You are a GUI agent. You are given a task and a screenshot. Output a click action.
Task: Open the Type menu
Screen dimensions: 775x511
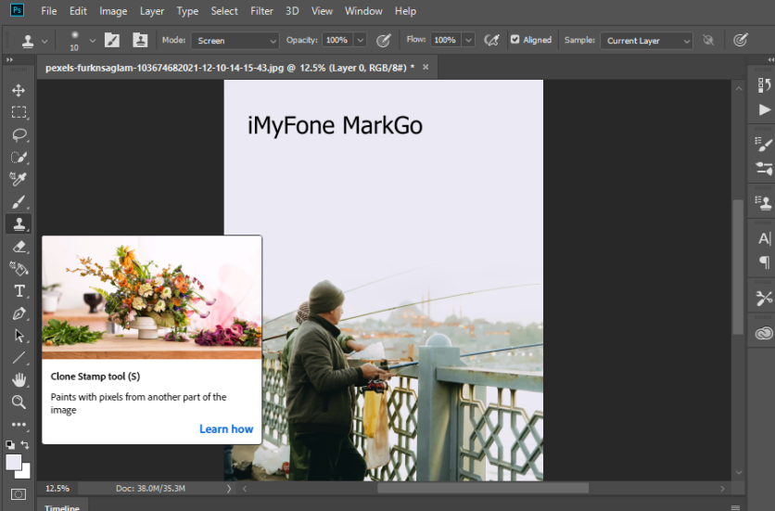[187, 11]
